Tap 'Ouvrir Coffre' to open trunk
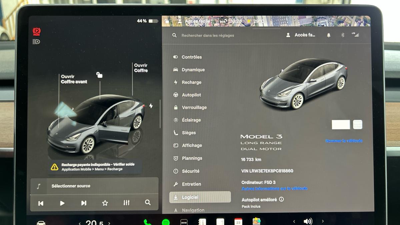The image size is (400, 225). coord(141,68)
